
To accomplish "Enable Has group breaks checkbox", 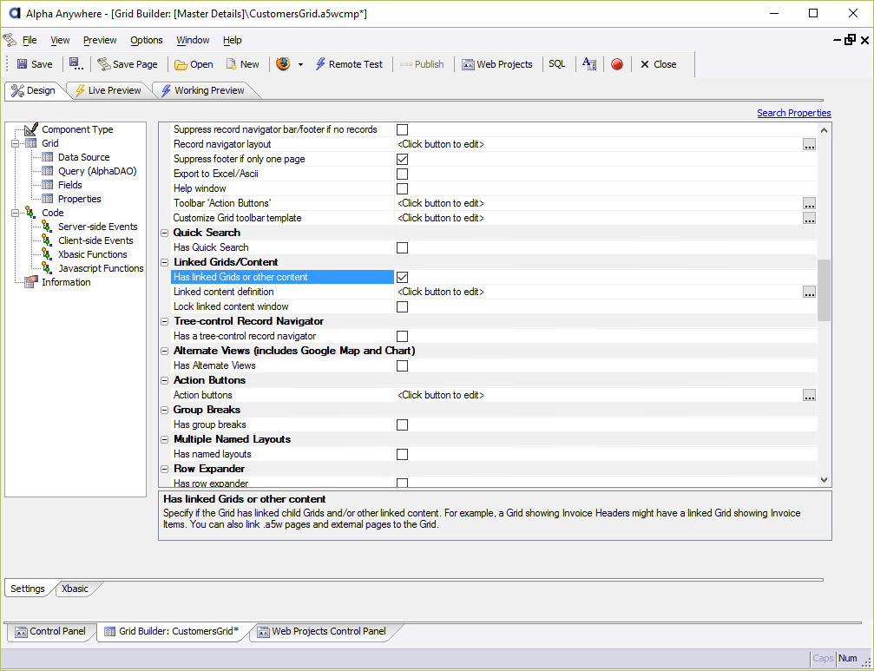I will (x=402, y=425).
